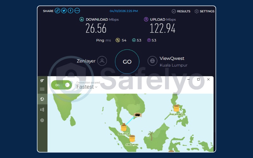Viewport: 253px width, 158px height.
Task: Click the idle ping latency icon
Action: [118, 40]
